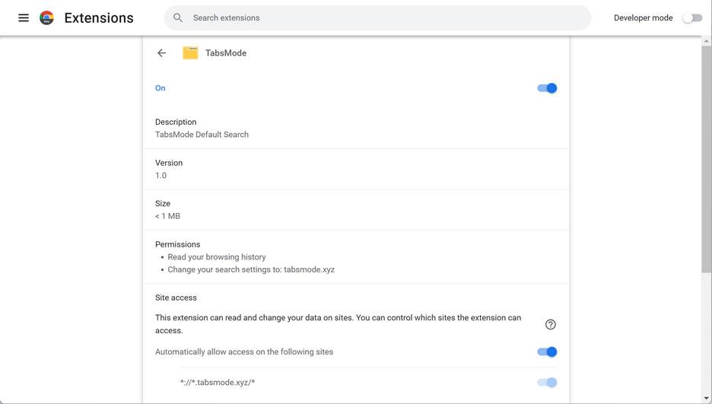
Task: Click the yellow TabsMode extension icon
Action: tap(190, 53)
